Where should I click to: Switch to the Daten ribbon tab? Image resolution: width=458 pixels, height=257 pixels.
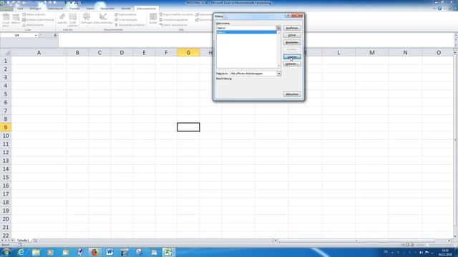coord(90,9)
